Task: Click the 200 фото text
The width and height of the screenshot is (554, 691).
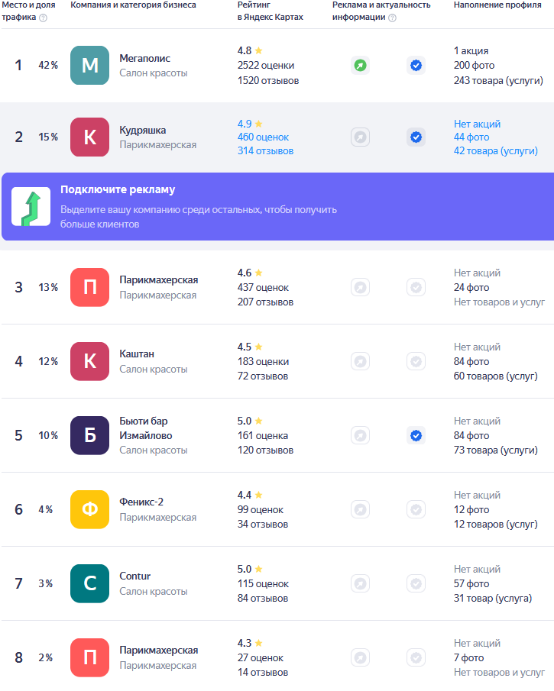Action: [x=475, y=65]
